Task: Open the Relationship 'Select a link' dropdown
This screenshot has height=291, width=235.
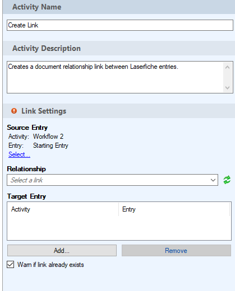Action: (x=112, y=180)
